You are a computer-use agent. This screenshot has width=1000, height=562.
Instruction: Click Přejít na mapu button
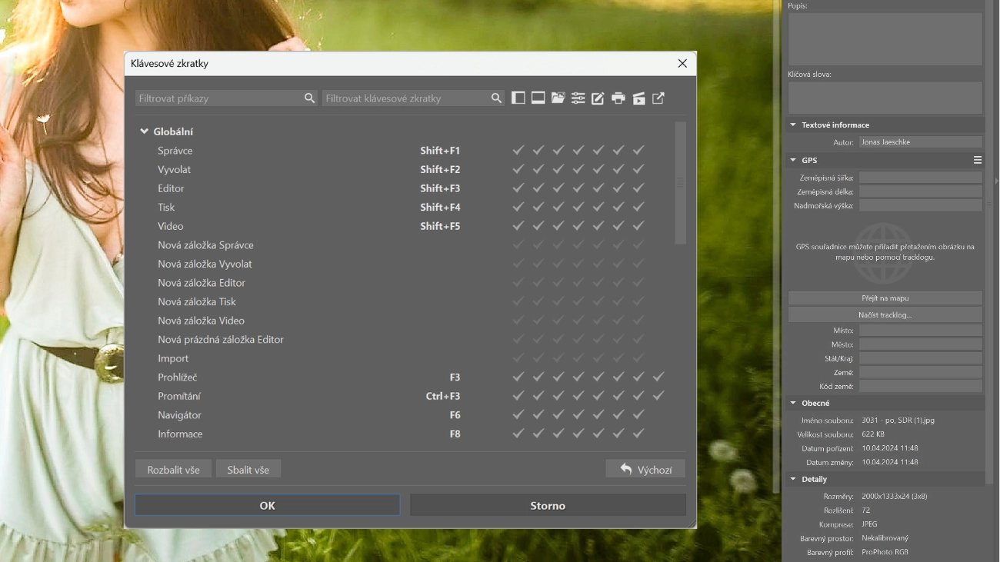tap(885, 298)
